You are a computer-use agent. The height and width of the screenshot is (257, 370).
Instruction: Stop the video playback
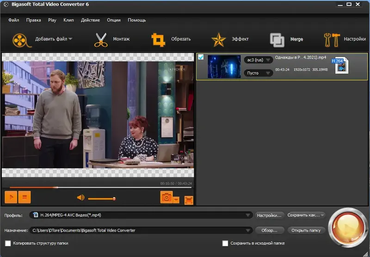pyautogui.click(x=25, y=197)
